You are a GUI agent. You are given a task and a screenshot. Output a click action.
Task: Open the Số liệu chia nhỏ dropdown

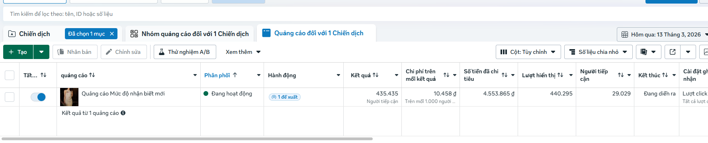598,52
